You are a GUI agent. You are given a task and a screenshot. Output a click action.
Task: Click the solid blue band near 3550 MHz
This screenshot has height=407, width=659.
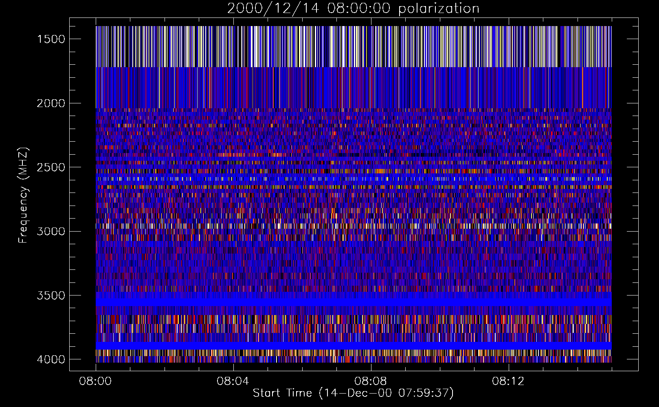tap(354, 302)
